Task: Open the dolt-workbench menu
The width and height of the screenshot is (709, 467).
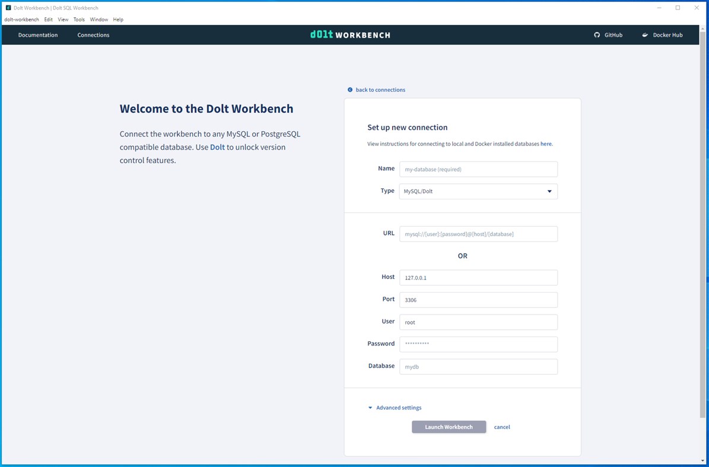Action: click(22, 20)
